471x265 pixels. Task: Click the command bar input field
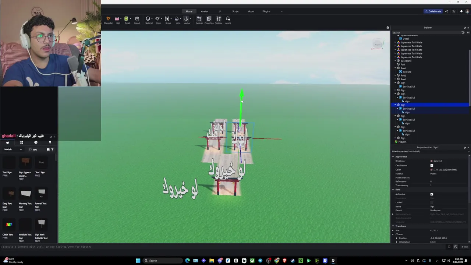[223, 247]
